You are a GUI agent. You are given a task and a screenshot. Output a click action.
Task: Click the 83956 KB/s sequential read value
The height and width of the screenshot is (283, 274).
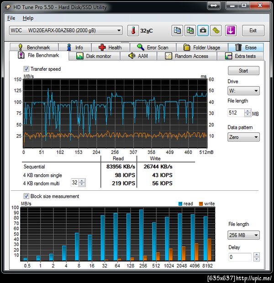click(121, 167)
